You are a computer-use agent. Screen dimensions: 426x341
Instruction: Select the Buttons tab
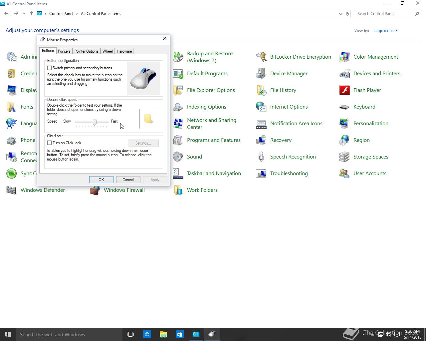click(48, 51)
